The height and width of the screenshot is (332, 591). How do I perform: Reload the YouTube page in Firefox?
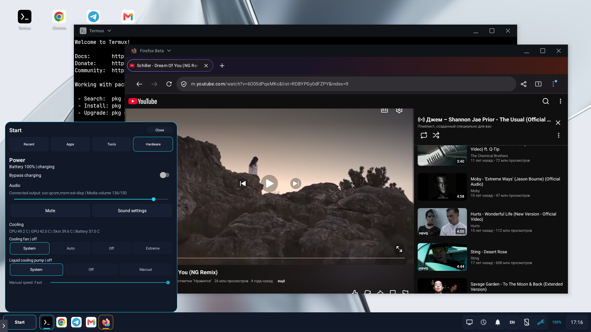point(169,84)
